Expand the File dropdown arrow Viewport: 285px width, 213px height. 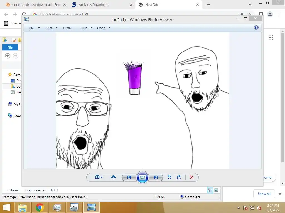pyautogui.click(x=39, y=28)
